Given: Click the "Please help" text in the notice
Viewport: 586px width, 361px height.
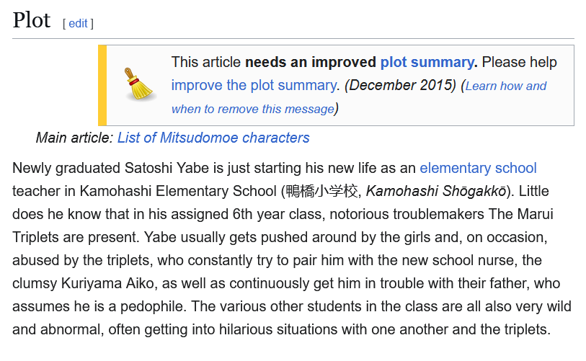Looking at the screenshot, I should (519, 62).
